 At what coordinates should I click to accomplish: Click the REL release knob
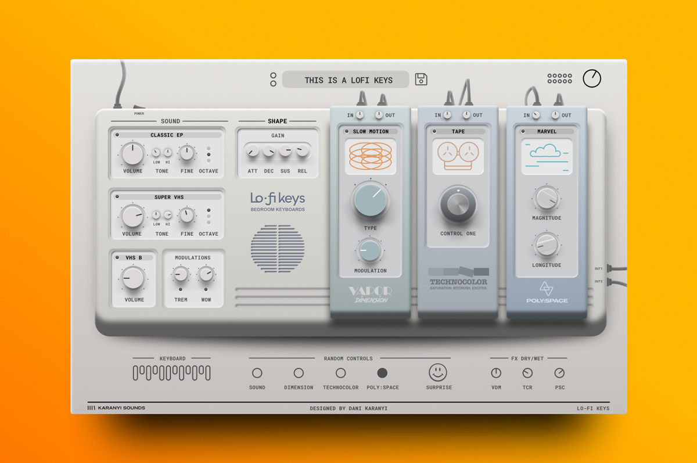point(302,152)
